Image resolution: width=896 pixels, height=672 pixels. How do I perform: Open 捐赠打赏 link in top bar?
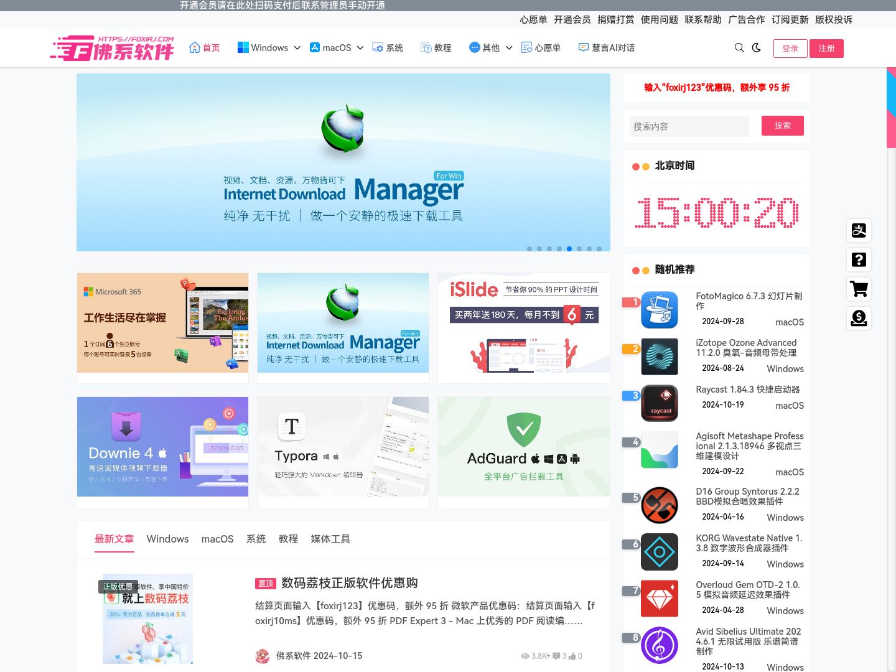[616, 19]
